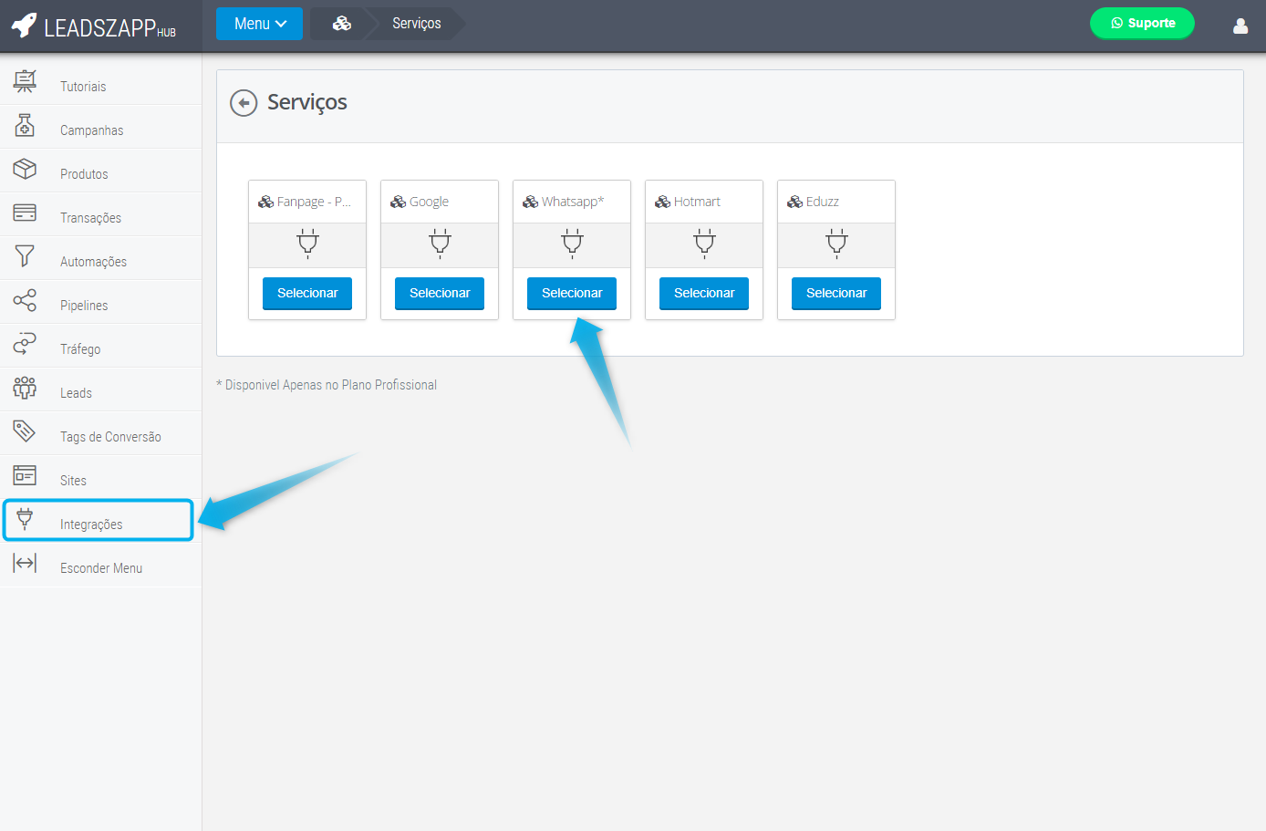Screen dimensions: 1266x831
Task: Open Pipelines using the share-nodes icon
Action: pos(25,301)
